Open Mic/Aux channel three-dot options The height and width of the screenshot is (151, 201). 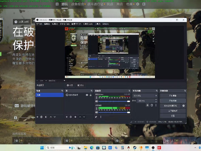coord(96,98)
